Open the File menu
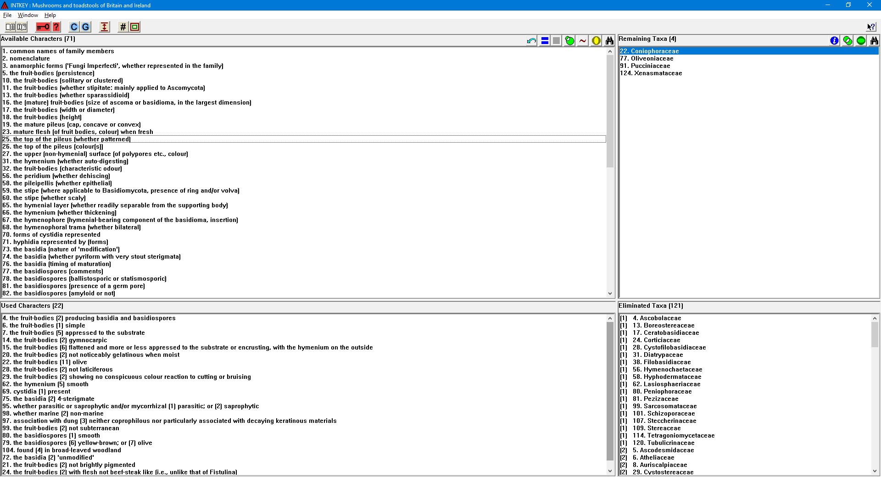This screenshot has height=477, width=881. [7, 15]
